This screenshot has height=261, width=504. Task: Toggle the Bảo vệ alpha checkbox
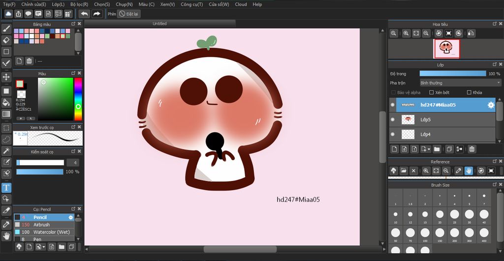393,92
